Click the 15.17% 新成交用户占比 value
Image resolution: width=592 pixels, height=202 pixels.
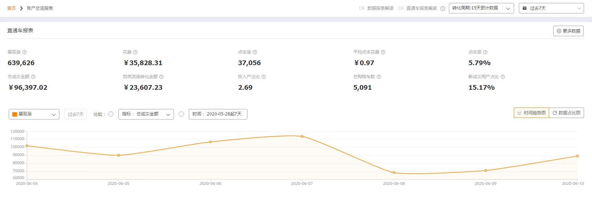481,88
